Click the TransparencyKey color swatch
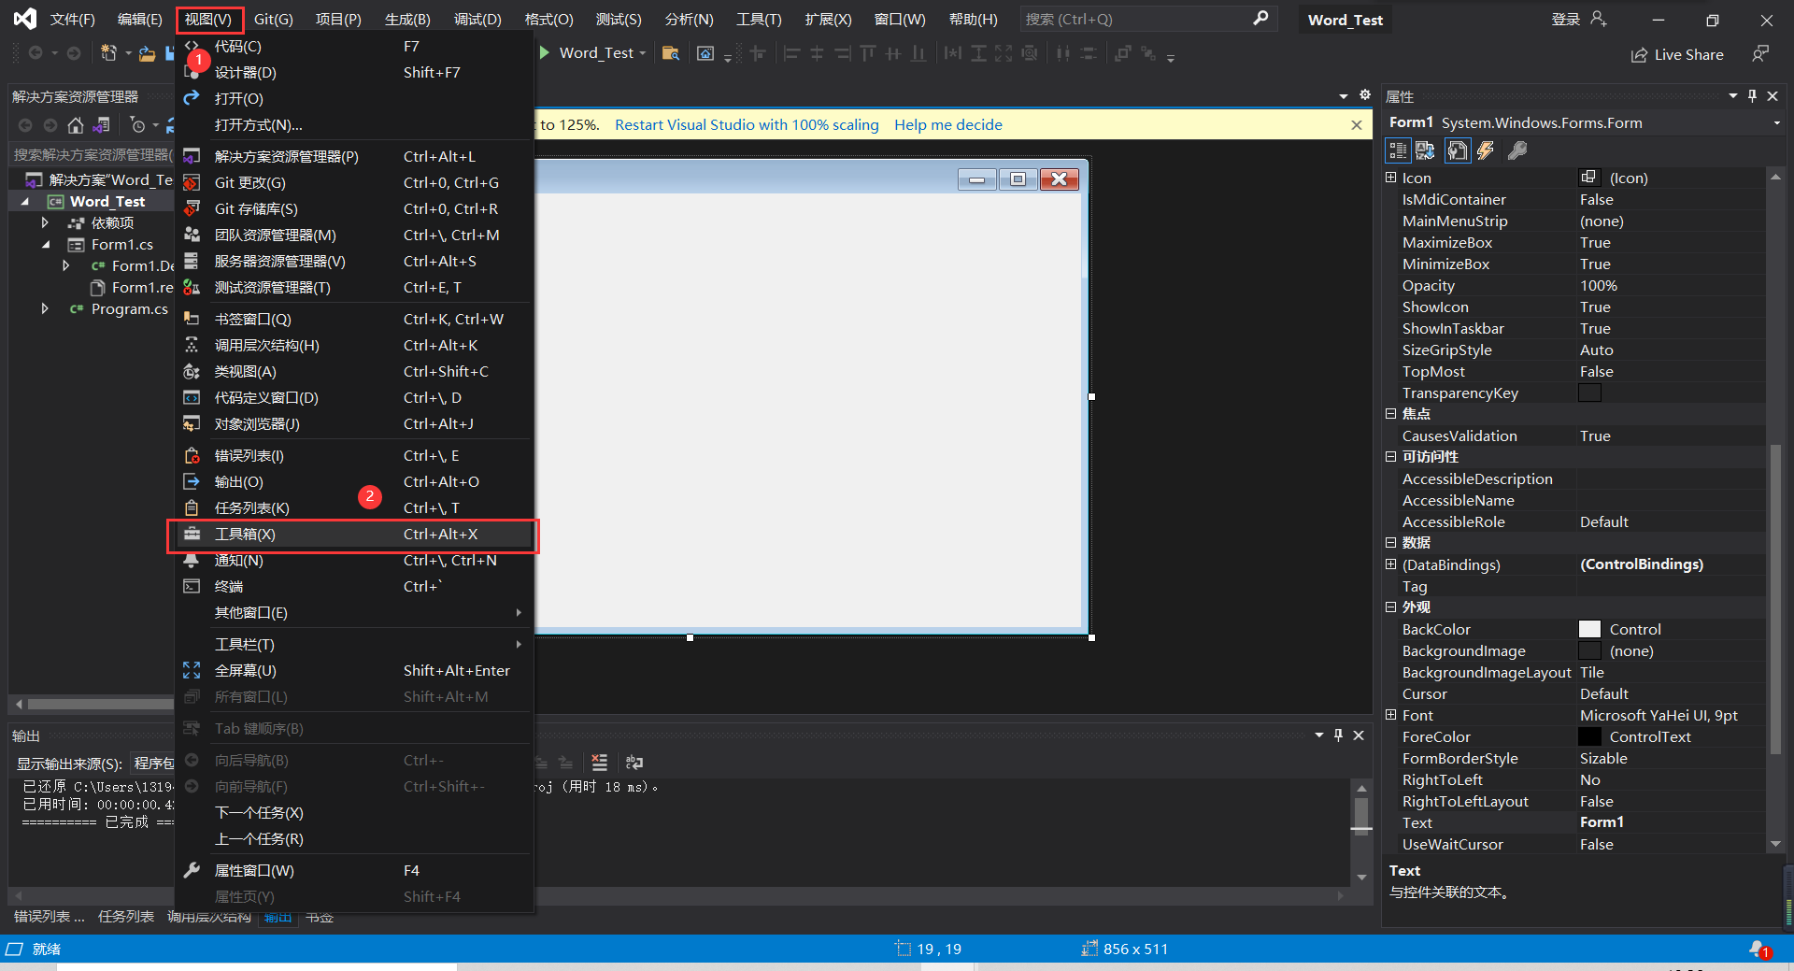This screenshot has height=971, width=1794. pos(1589,393)
